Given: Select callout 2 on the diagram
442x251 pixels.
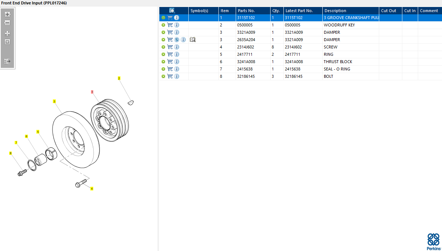Looking at the screenshot, I should pos(119,78).
